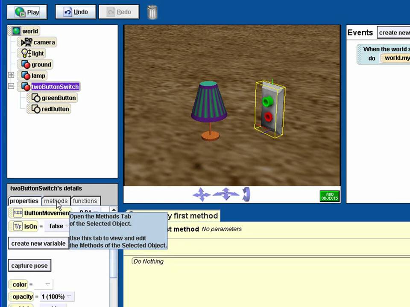This screenshot has width=410, height=307.
Task: Switch to the properties tab
Action: [24, 201]
